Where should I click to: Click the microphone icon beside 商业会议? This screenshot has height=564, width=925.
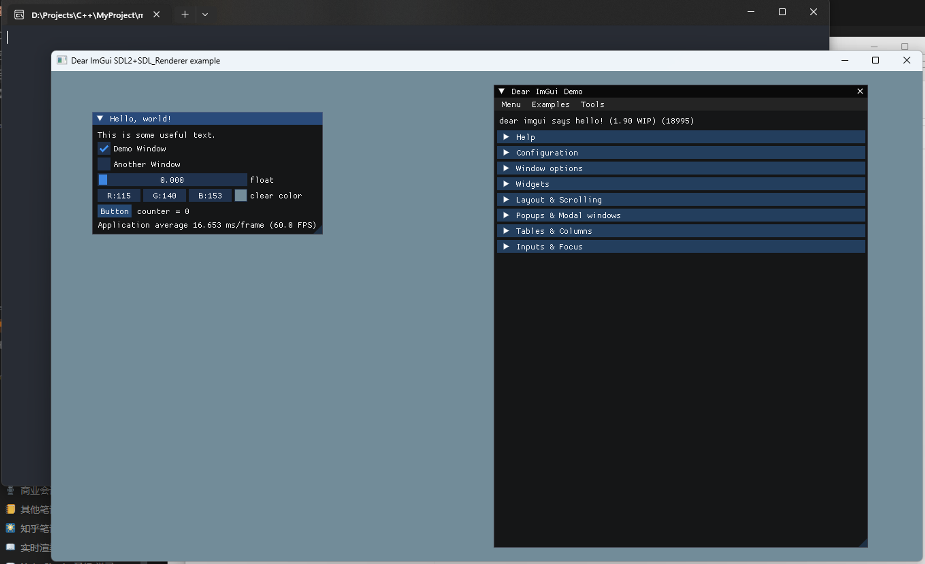[10, 490]
